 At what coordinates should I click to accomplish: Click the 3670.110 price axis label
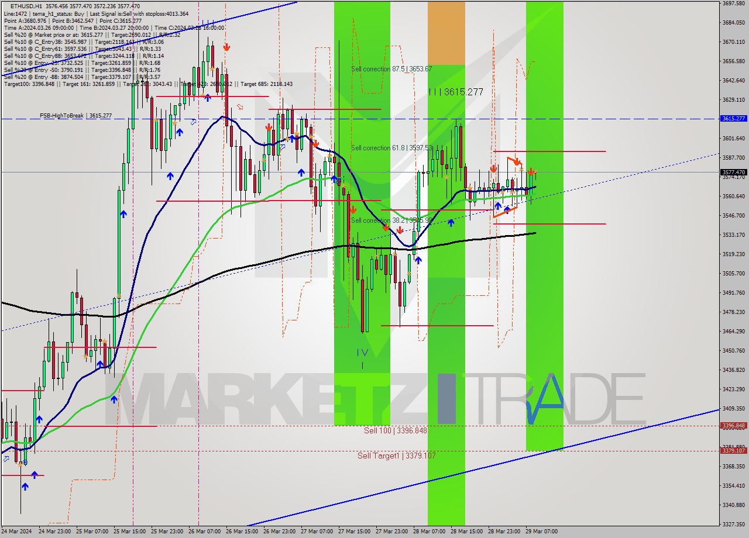[733, 42]
